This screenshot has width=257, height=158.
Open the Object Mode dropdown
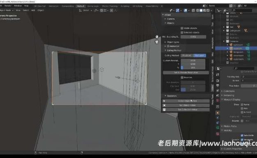tap(7, 10)
